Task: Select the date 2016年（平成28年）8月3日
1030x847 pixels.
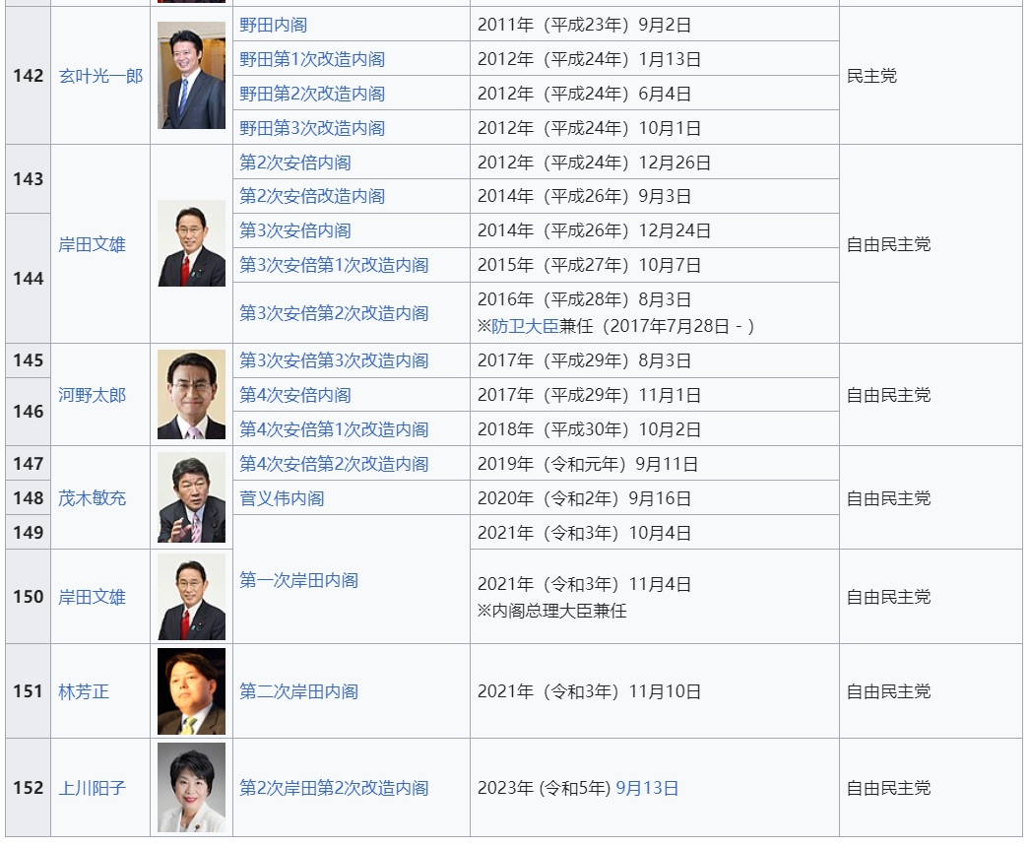Action: click(585, 299)
